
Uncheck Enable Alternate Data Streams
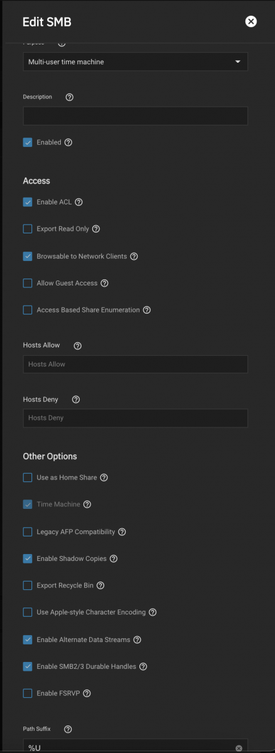28,639
